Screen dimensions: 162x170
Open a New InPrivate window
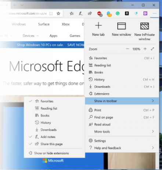coord(144,31)
